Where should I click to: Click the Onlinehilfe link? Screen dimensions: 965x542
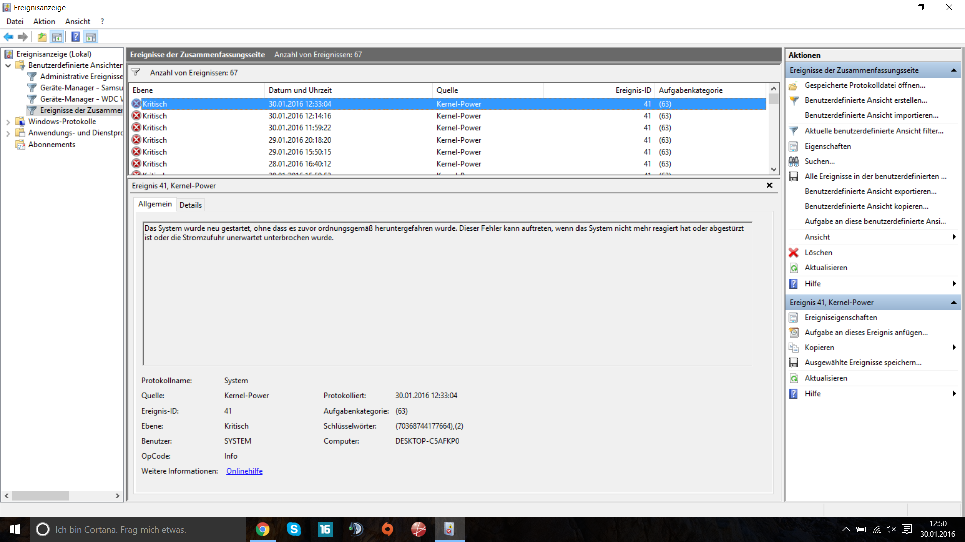[244, 471]
